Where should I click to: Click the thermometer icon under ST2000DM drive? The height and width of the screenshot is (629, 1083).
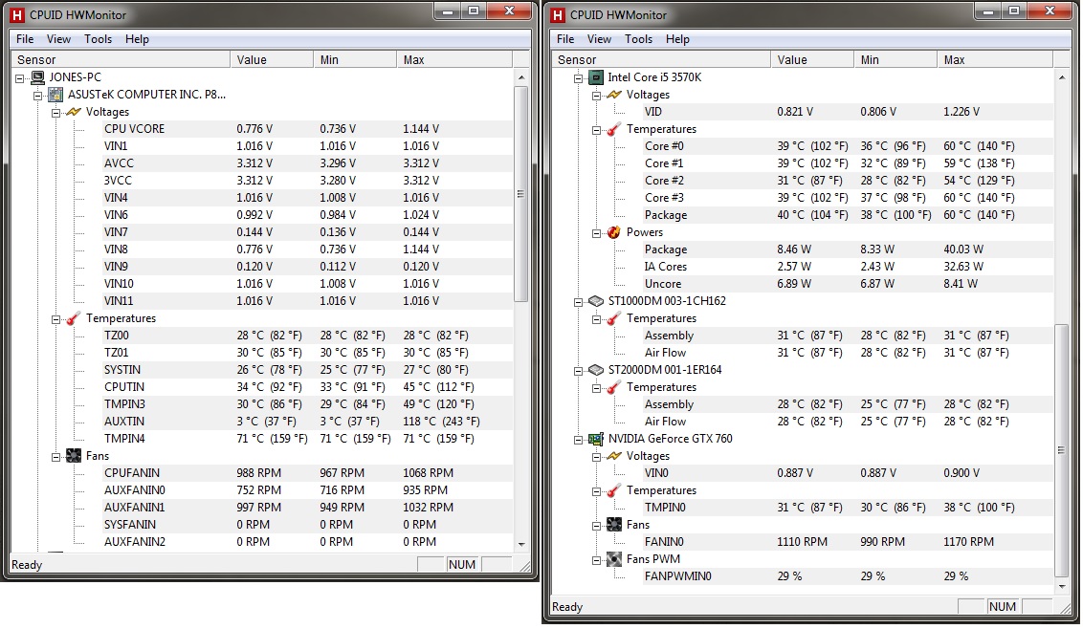click(613, 387)
